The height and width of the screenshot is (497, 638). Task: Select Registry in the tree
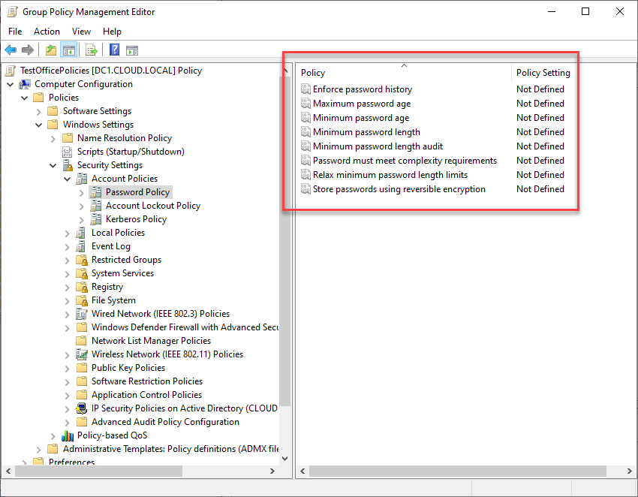(107, 287)
